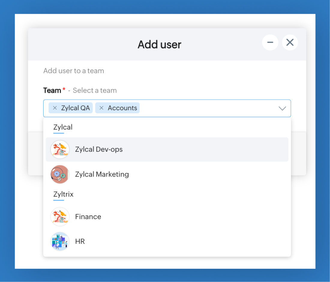
Task: Click the Zylcal QA chip label
Action: tap(75, 108)
